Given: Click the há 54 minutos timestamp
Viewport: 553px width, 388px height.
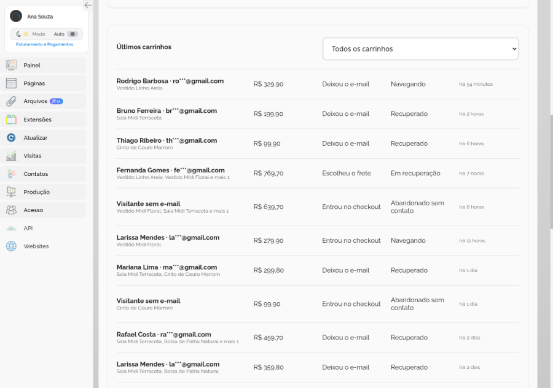Looking at the screenshot, I should click(x=476, y=84).
